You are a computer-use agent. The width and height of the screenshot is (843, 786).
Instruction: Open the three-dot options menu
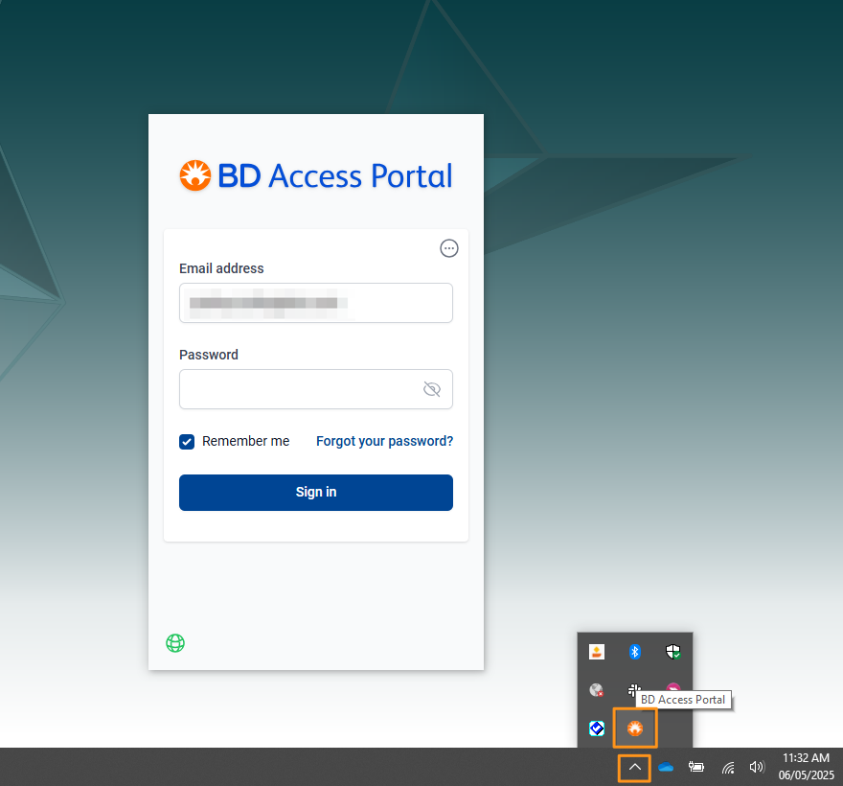[448, 248]
